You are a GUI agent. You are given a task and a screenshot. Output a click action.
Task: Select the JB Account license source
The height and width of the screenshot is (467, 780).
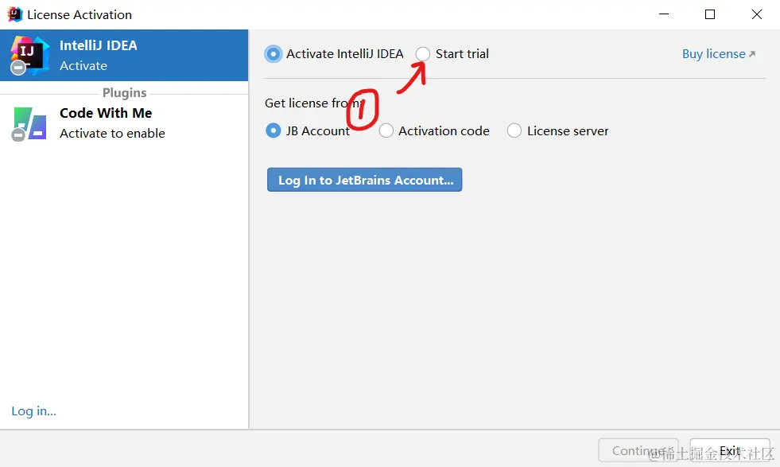[273, 130]
